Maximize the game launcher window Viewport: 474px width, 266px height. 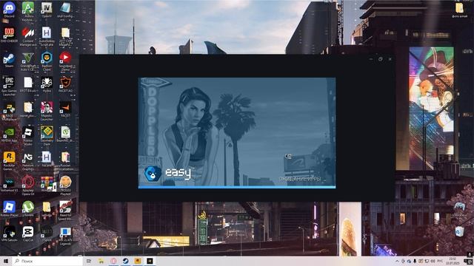(380, 59)
